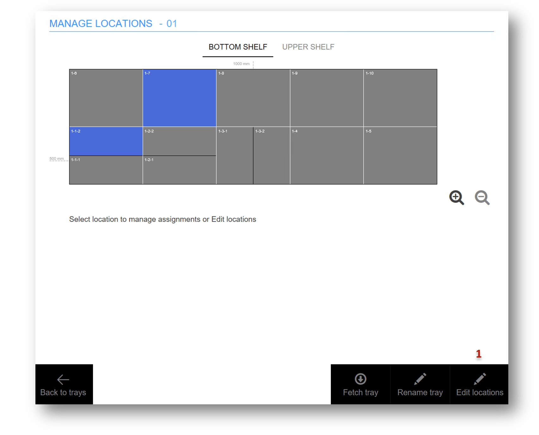Screen dimensions: 539x435
Task: Pick location 1-8 on the tray map
Action: pos(253,98)
